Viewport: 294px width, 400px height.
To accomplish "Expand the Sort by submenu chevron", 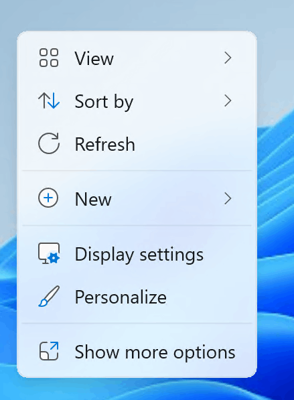I will 228,101.
